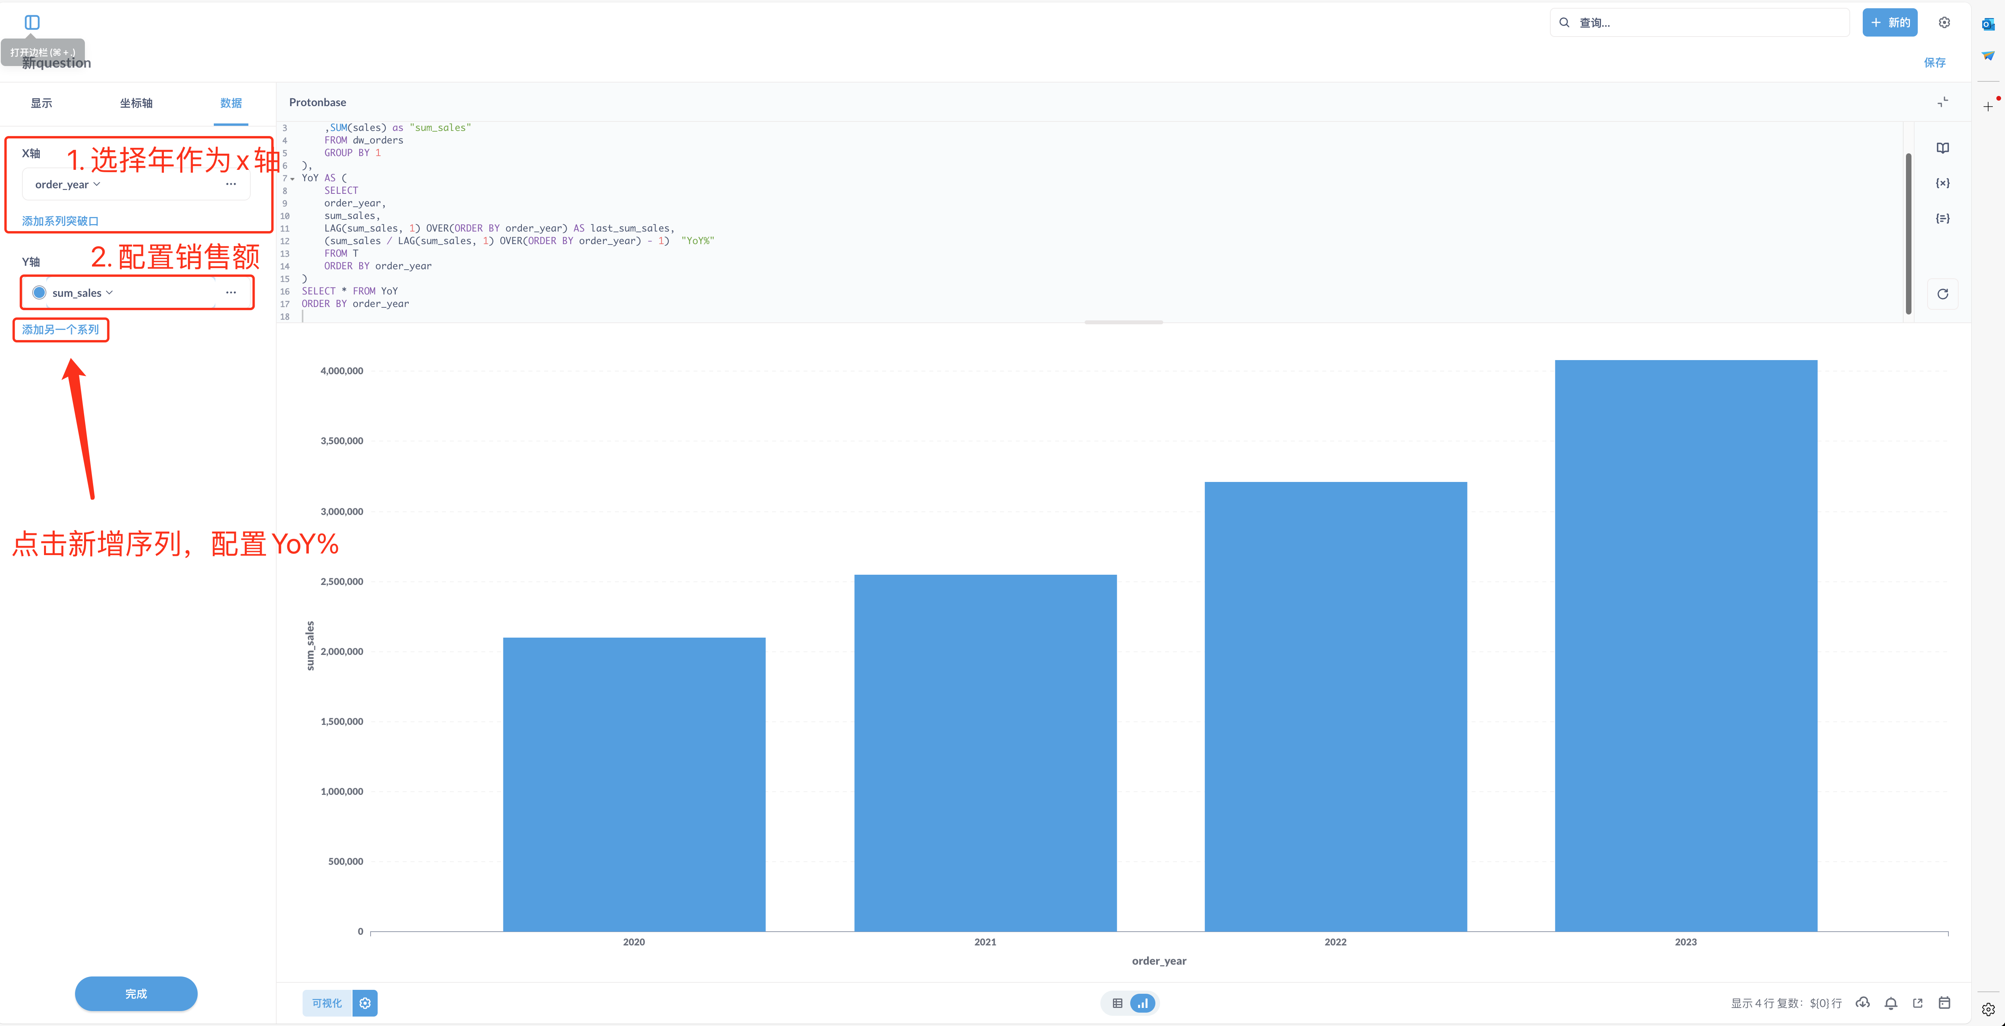Open the calendar schedule icon
The image size is (2005, 1026).
[x=1944, y=1003]
